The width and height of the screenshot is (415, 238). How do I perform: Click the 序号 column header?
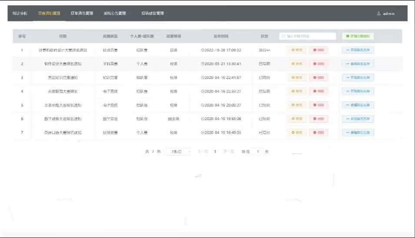point(22,36)
